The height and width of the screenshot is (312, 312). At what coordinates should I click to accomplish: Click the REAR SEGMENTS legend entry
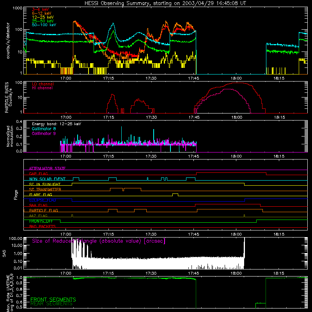(51, 304)
